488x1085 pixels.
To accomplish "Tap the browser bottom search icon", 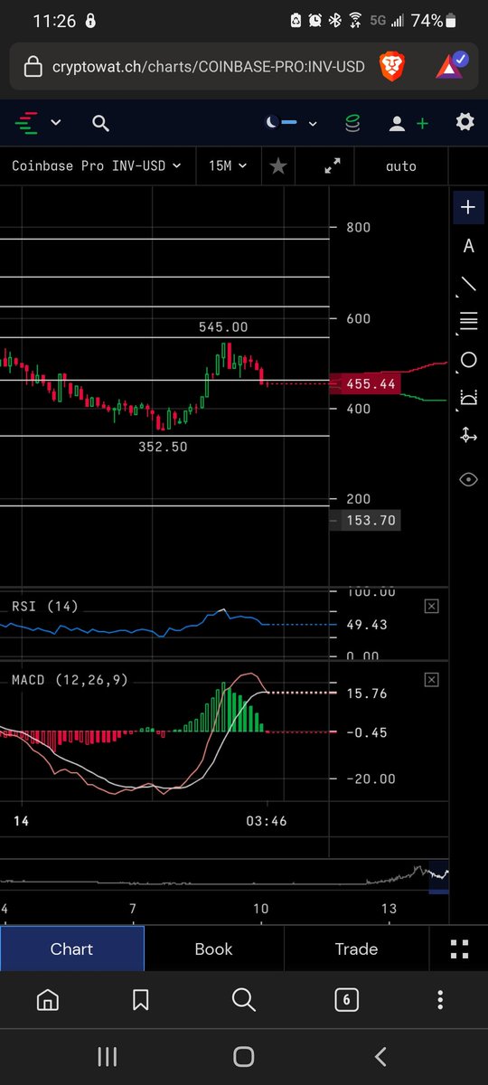I will 243,999.
